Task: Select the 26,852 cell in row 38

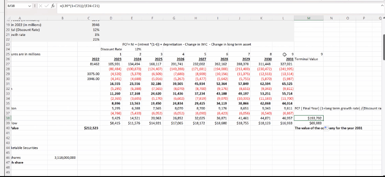Action: tap(174, 118)
